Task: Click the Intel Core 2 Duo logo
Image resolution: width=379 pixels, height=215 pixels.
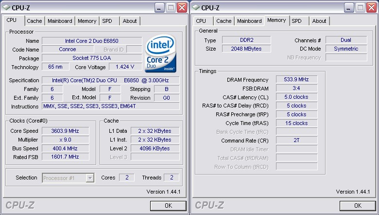Action: 161,54
